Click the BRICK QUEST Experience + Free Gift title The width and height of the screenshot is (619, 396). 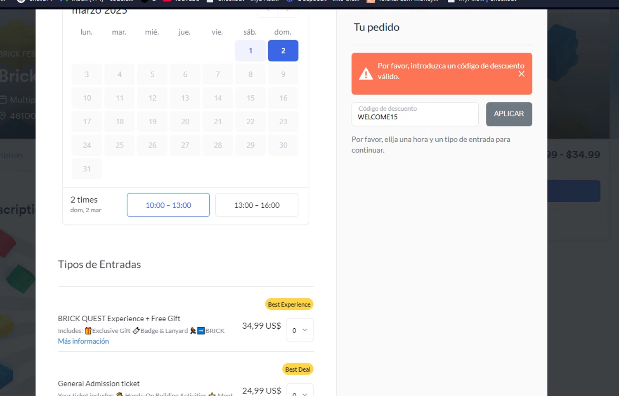coord(119,319)
